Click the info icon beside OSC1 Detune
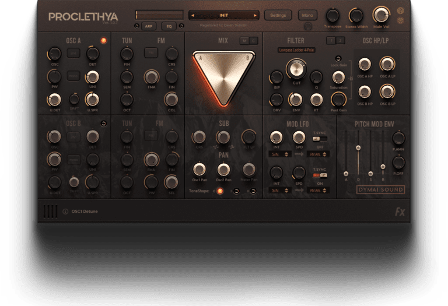The width and height of the screenshot is (448, 306). (x=65, y=212)
